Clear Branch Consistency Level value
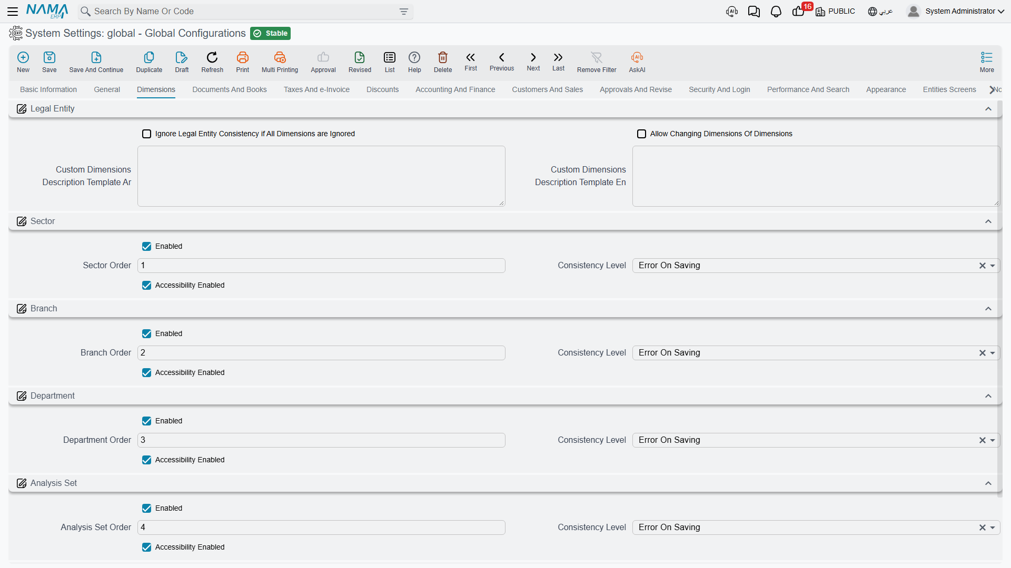Viewport: 1011px width, 568px height. pyautogui.click(x=982, y=353)
